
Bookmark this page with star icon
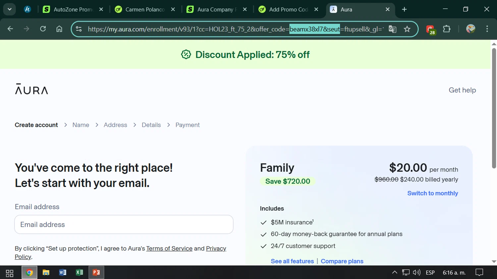coord(407,29)
